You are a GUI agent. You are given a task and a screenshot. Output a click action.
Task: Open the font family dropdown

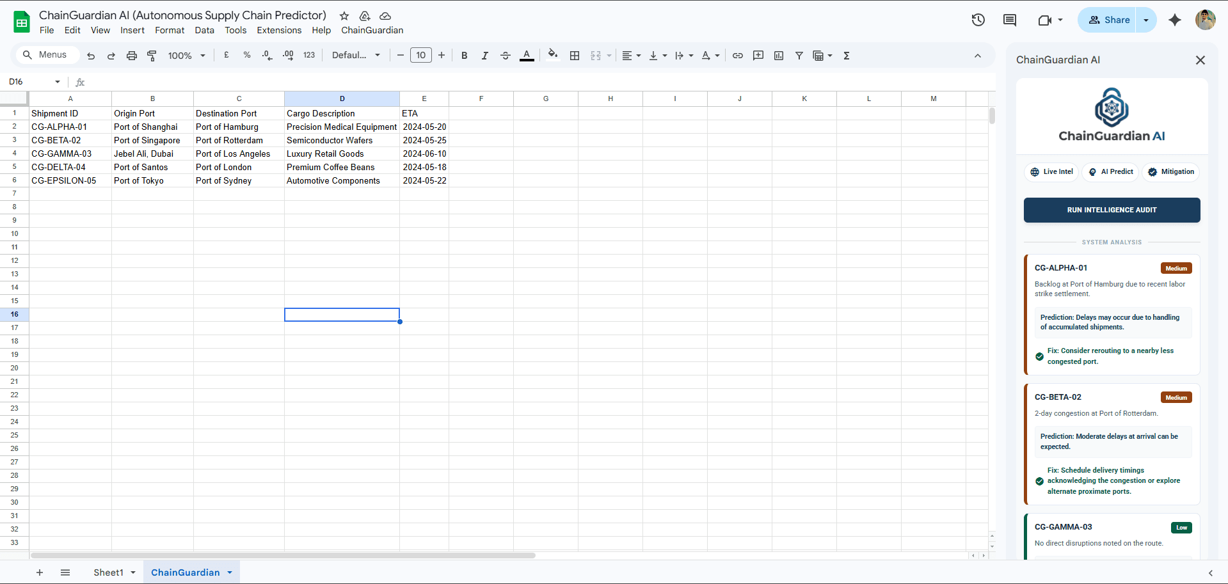(x=356, y=55)
